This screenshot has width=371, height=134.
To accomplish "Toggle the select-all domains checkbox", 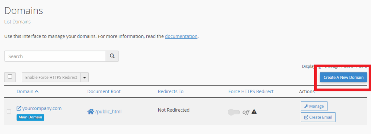I will 10,77.
